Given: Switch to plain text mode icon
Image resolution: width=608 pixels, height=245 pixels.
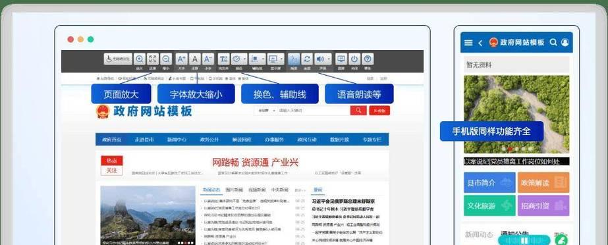Looking at the screenshot, I should 223,59.
